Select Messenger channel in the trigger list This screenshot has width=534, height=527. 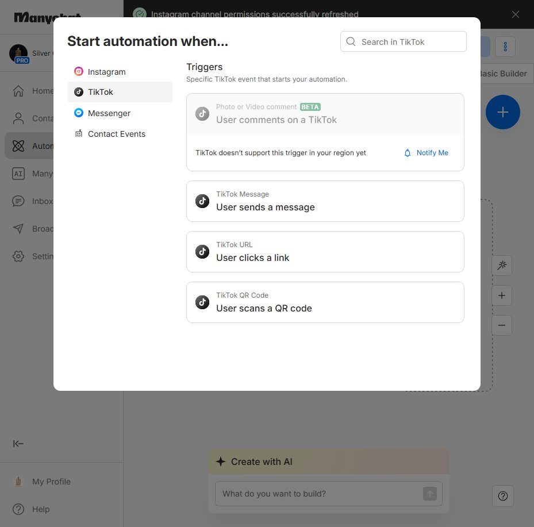point(120,113)
